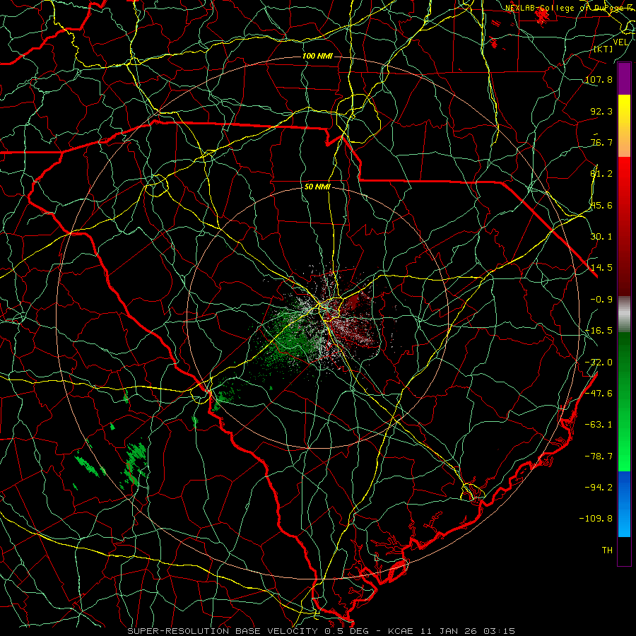Image resolution: width=636 pixels, height=636 pixels.
Task: Click the dark red outbound echo block east of radar
Action: click(353, 301)
